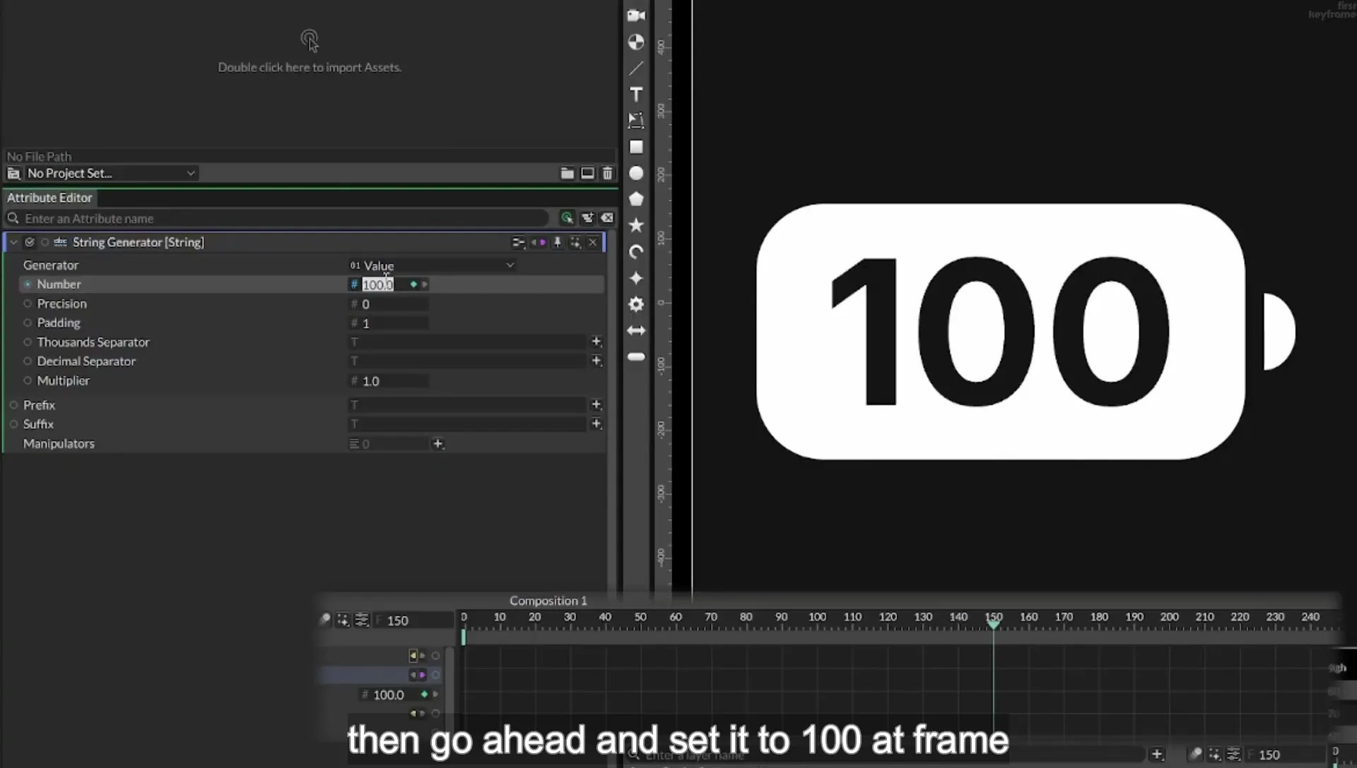Viewport: 1357px width, 768px height.
Task: Select the Text tool in toolbar
Action: [636, 95]
